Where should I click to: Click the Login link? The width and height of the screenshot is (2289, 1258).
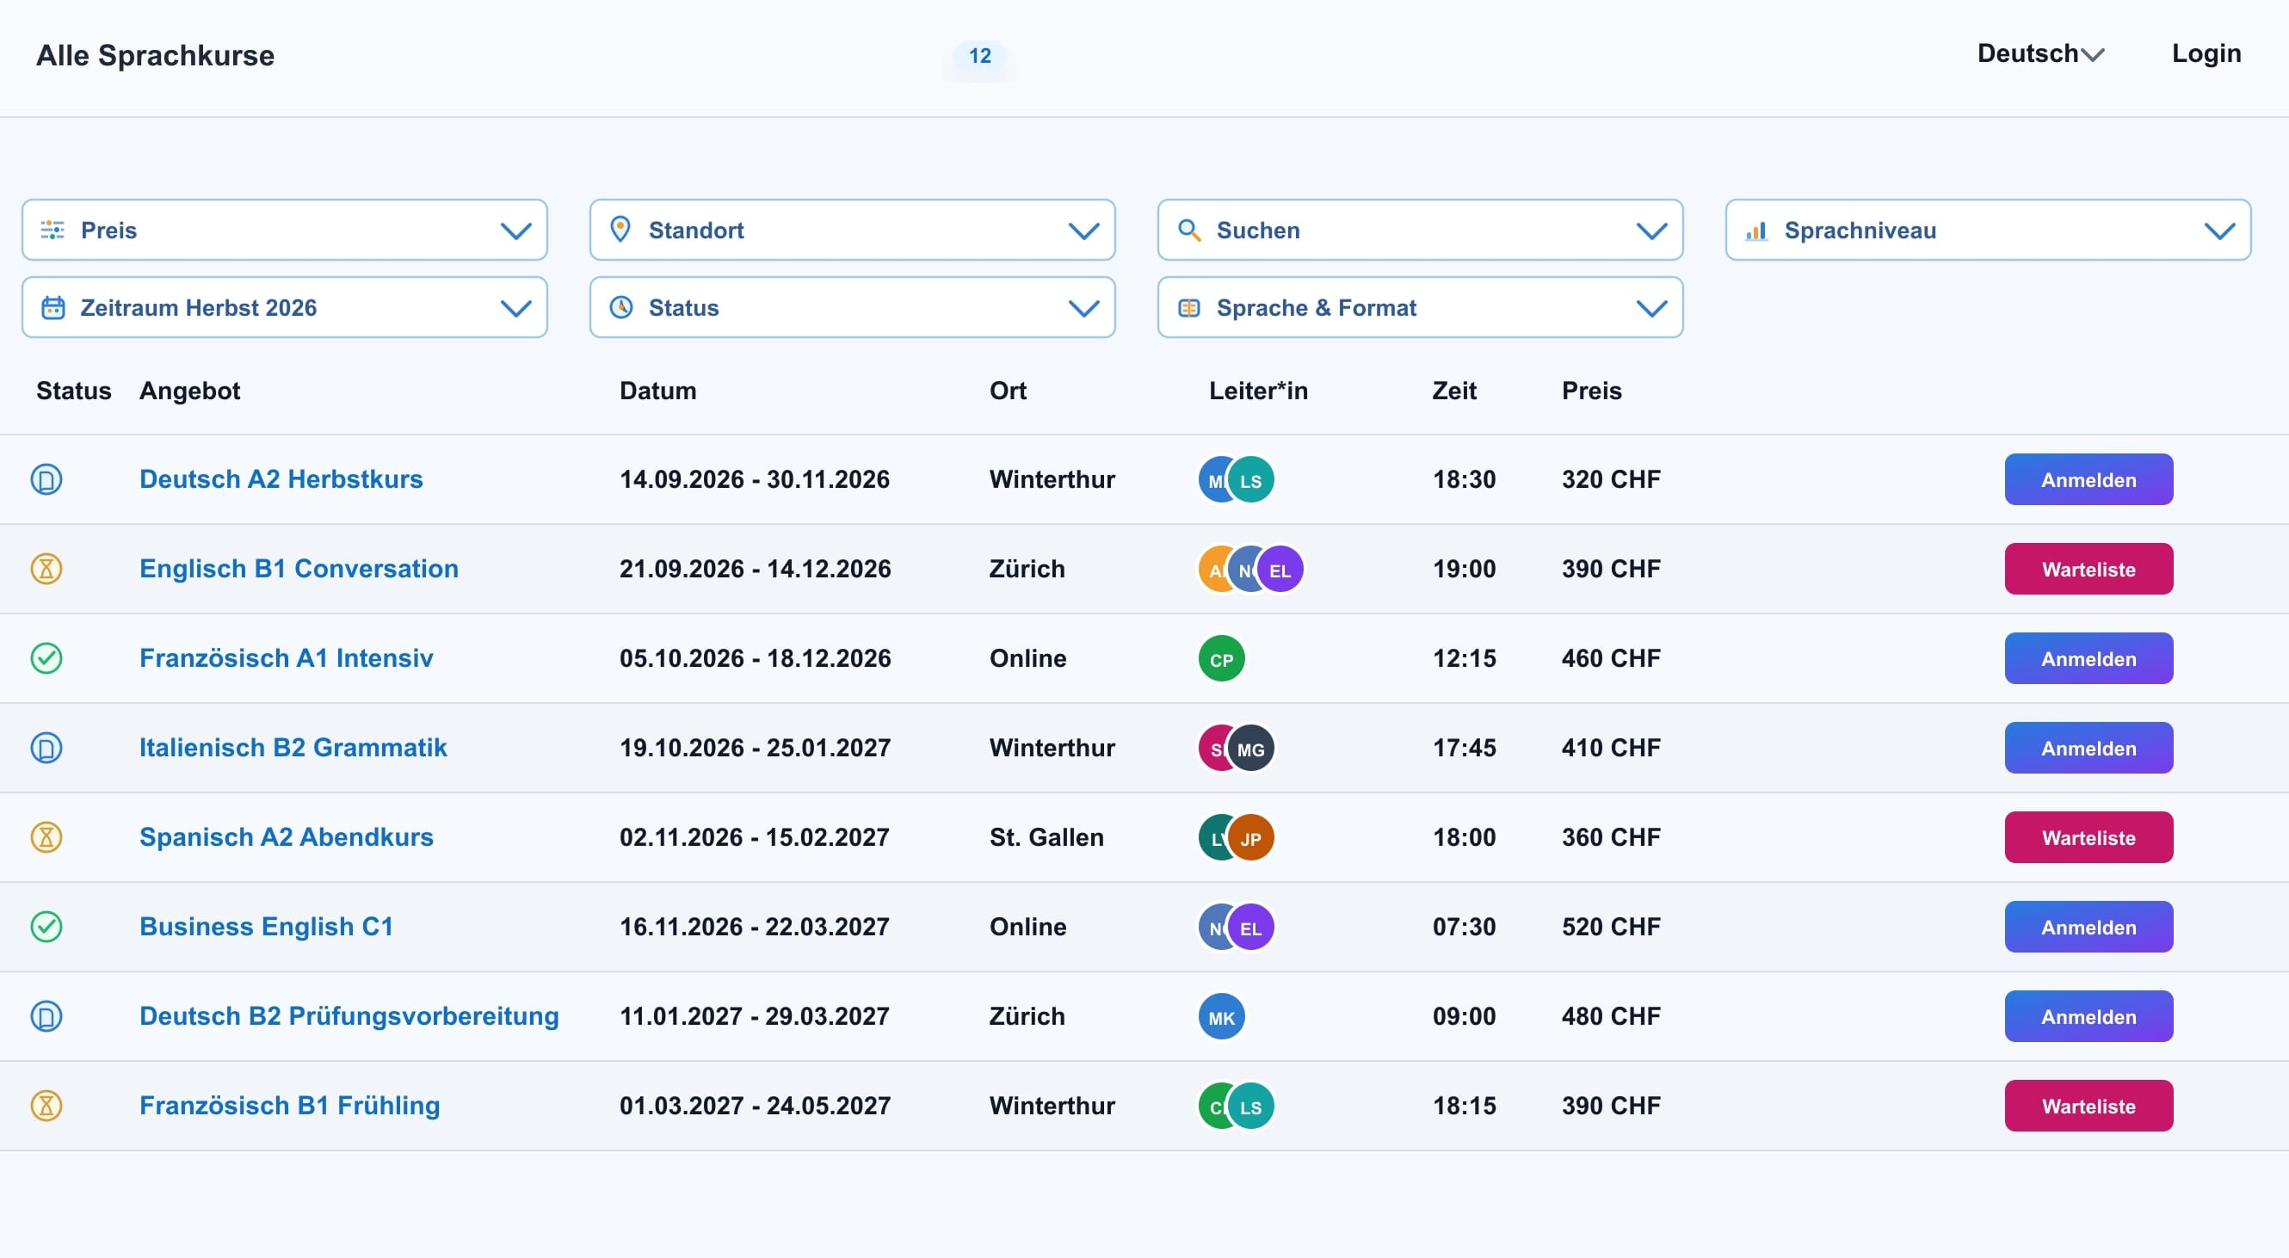2206,53
